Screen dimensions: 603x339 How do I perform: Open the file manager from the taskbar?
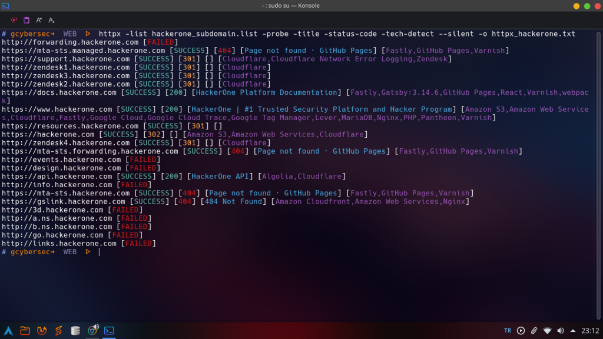[x=25, y=330]
